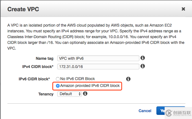Click the Tenancy label
This screenshot has height=119, width=192.
46,94
